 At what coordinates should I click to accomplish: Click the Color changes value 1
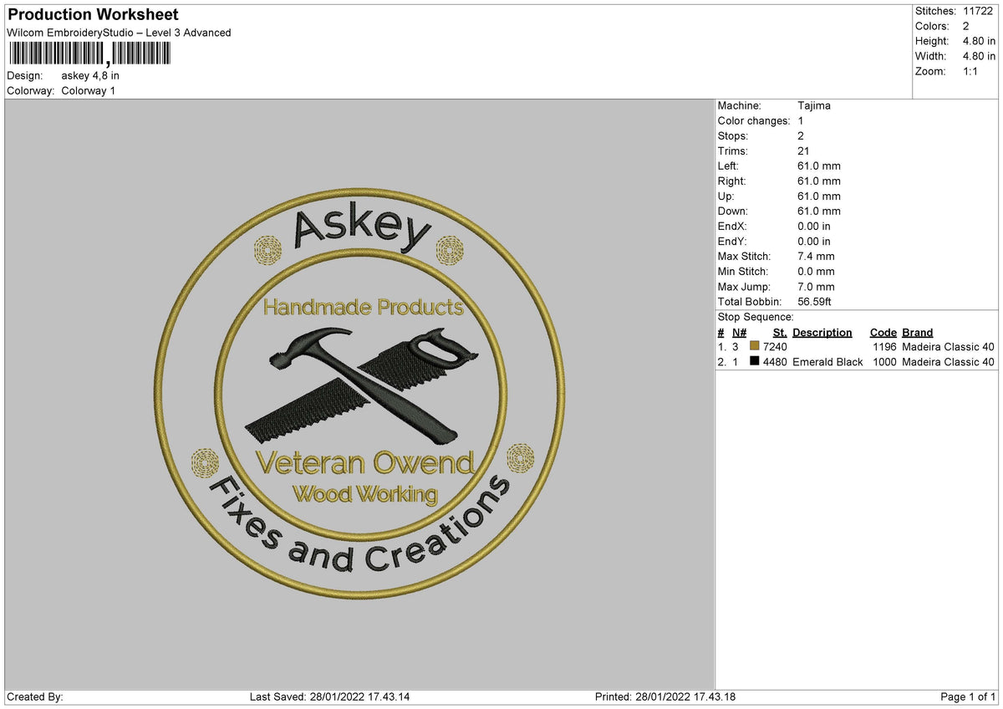pos(801,121)
